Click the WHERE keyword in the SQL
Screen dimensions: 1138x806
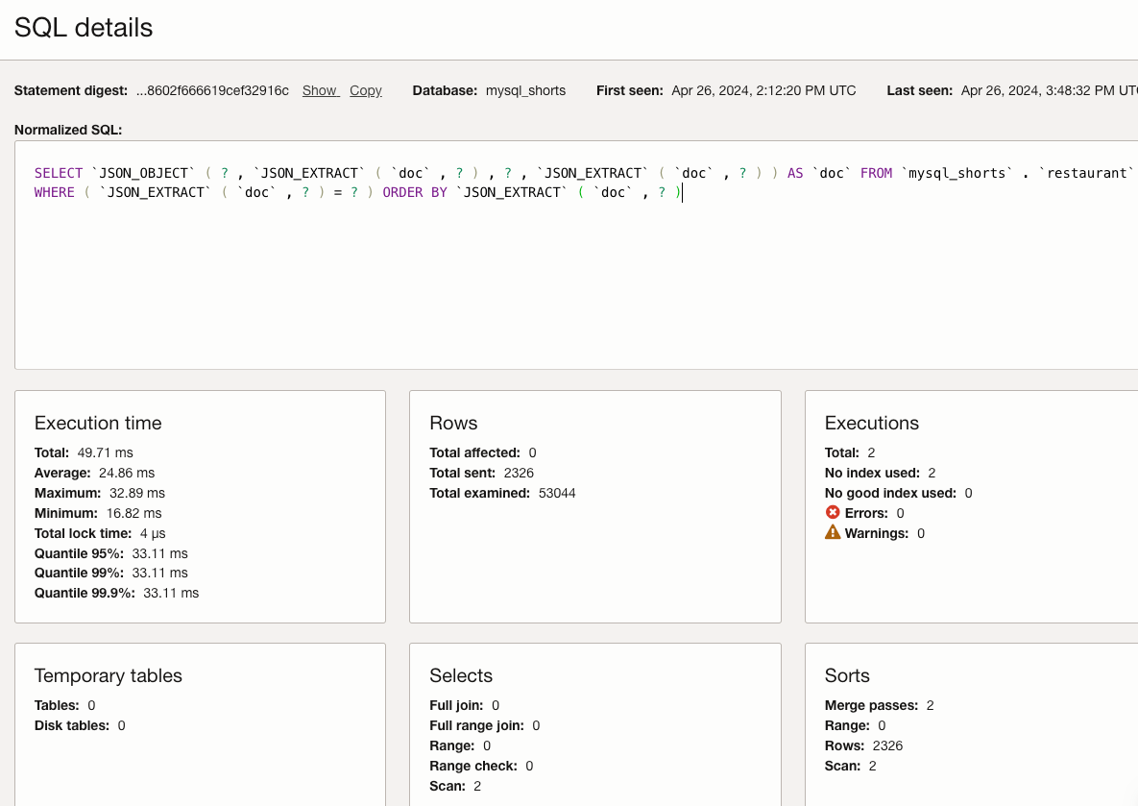pyautogui.click(x=55, y=192)
